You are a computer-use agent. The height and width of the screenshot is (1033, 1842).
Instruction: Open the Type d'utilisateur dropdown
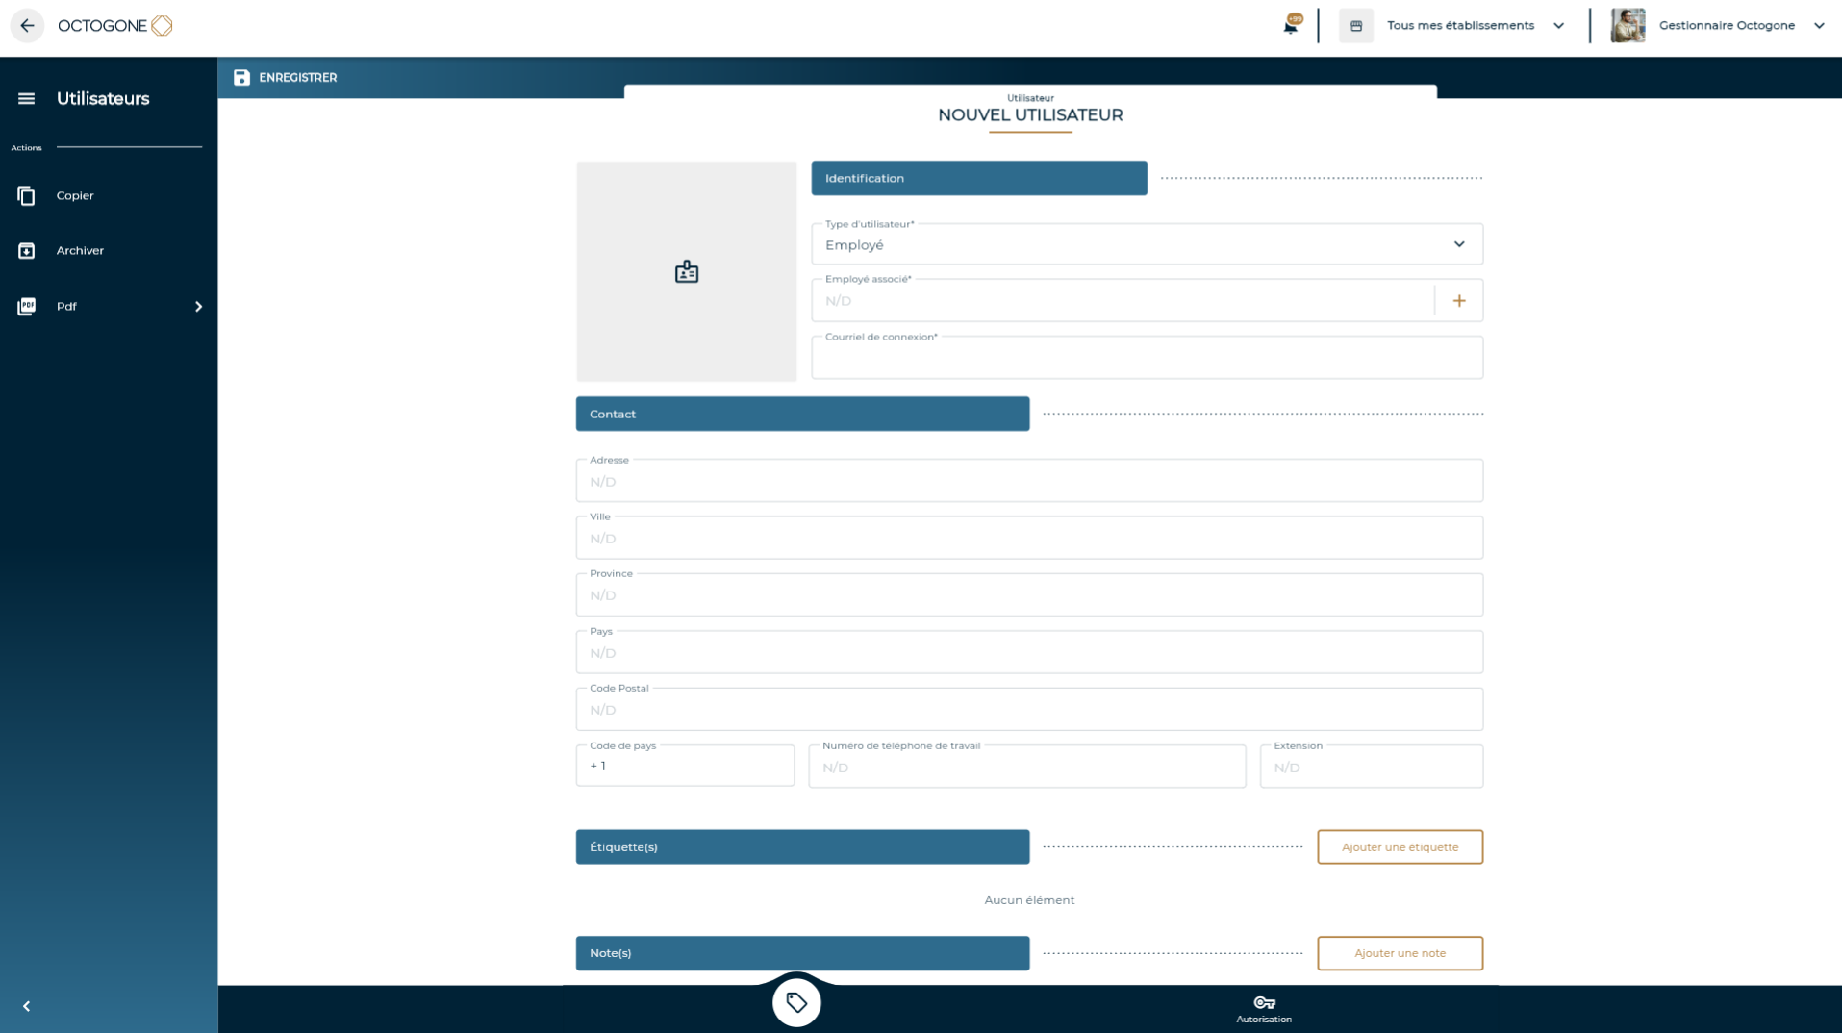point(1147,244)
